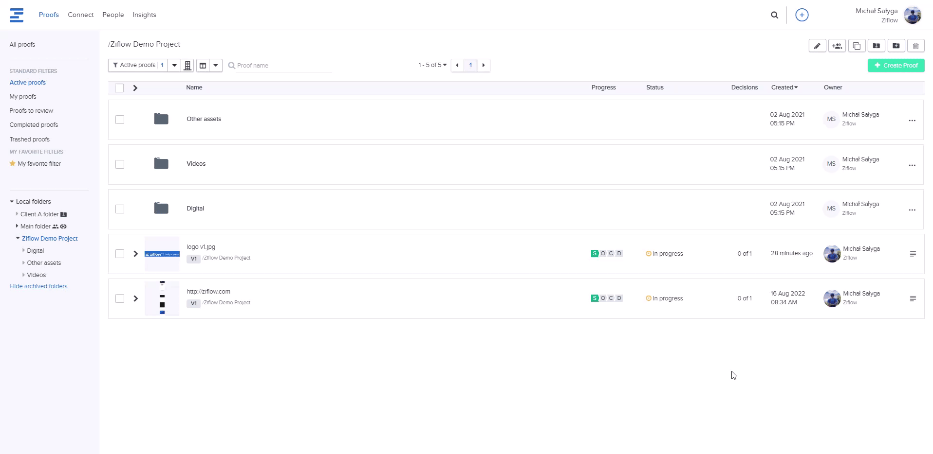Click the copy folder icon
Screen dimensions: 933x454
click(x=857, y=46)
